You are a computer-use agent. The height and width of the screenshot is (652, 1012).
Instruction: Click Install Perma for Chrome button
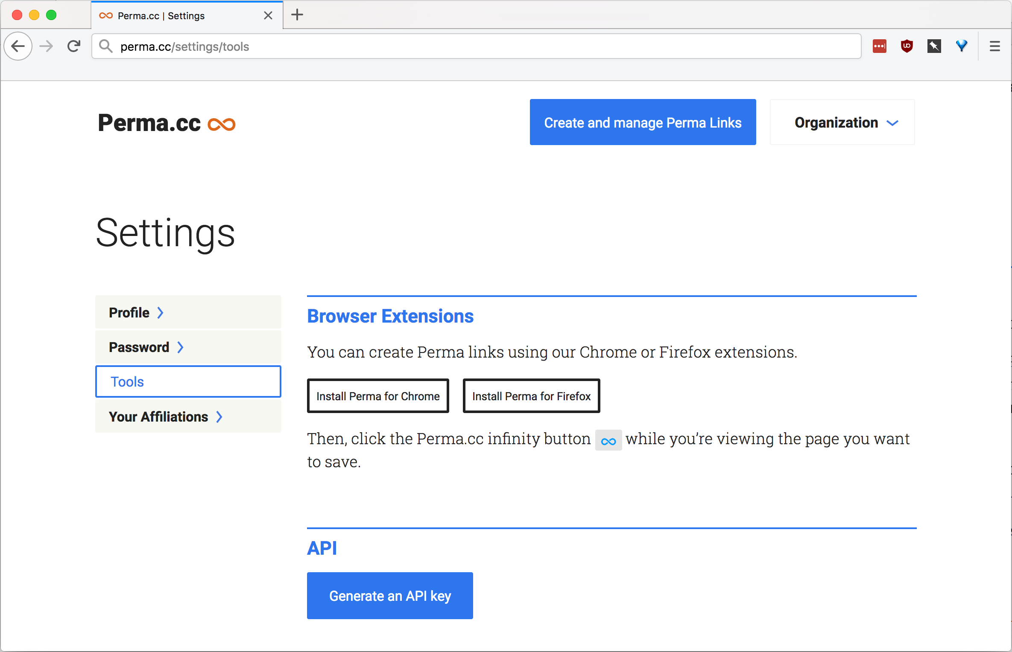coord(377,396)
